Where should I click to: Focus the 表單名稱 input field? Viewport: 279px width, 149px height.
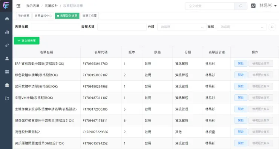tap(122, 27)
